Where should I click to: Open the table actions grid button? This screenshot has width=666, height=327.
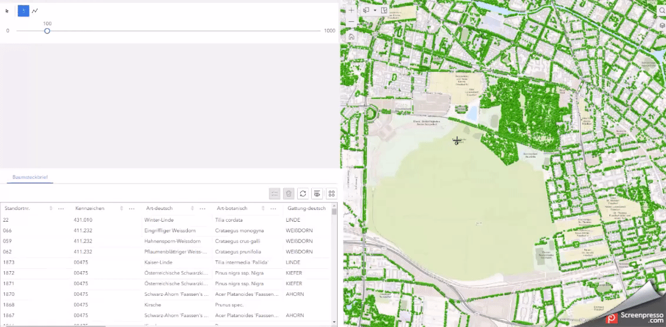(x=332, y=193)
